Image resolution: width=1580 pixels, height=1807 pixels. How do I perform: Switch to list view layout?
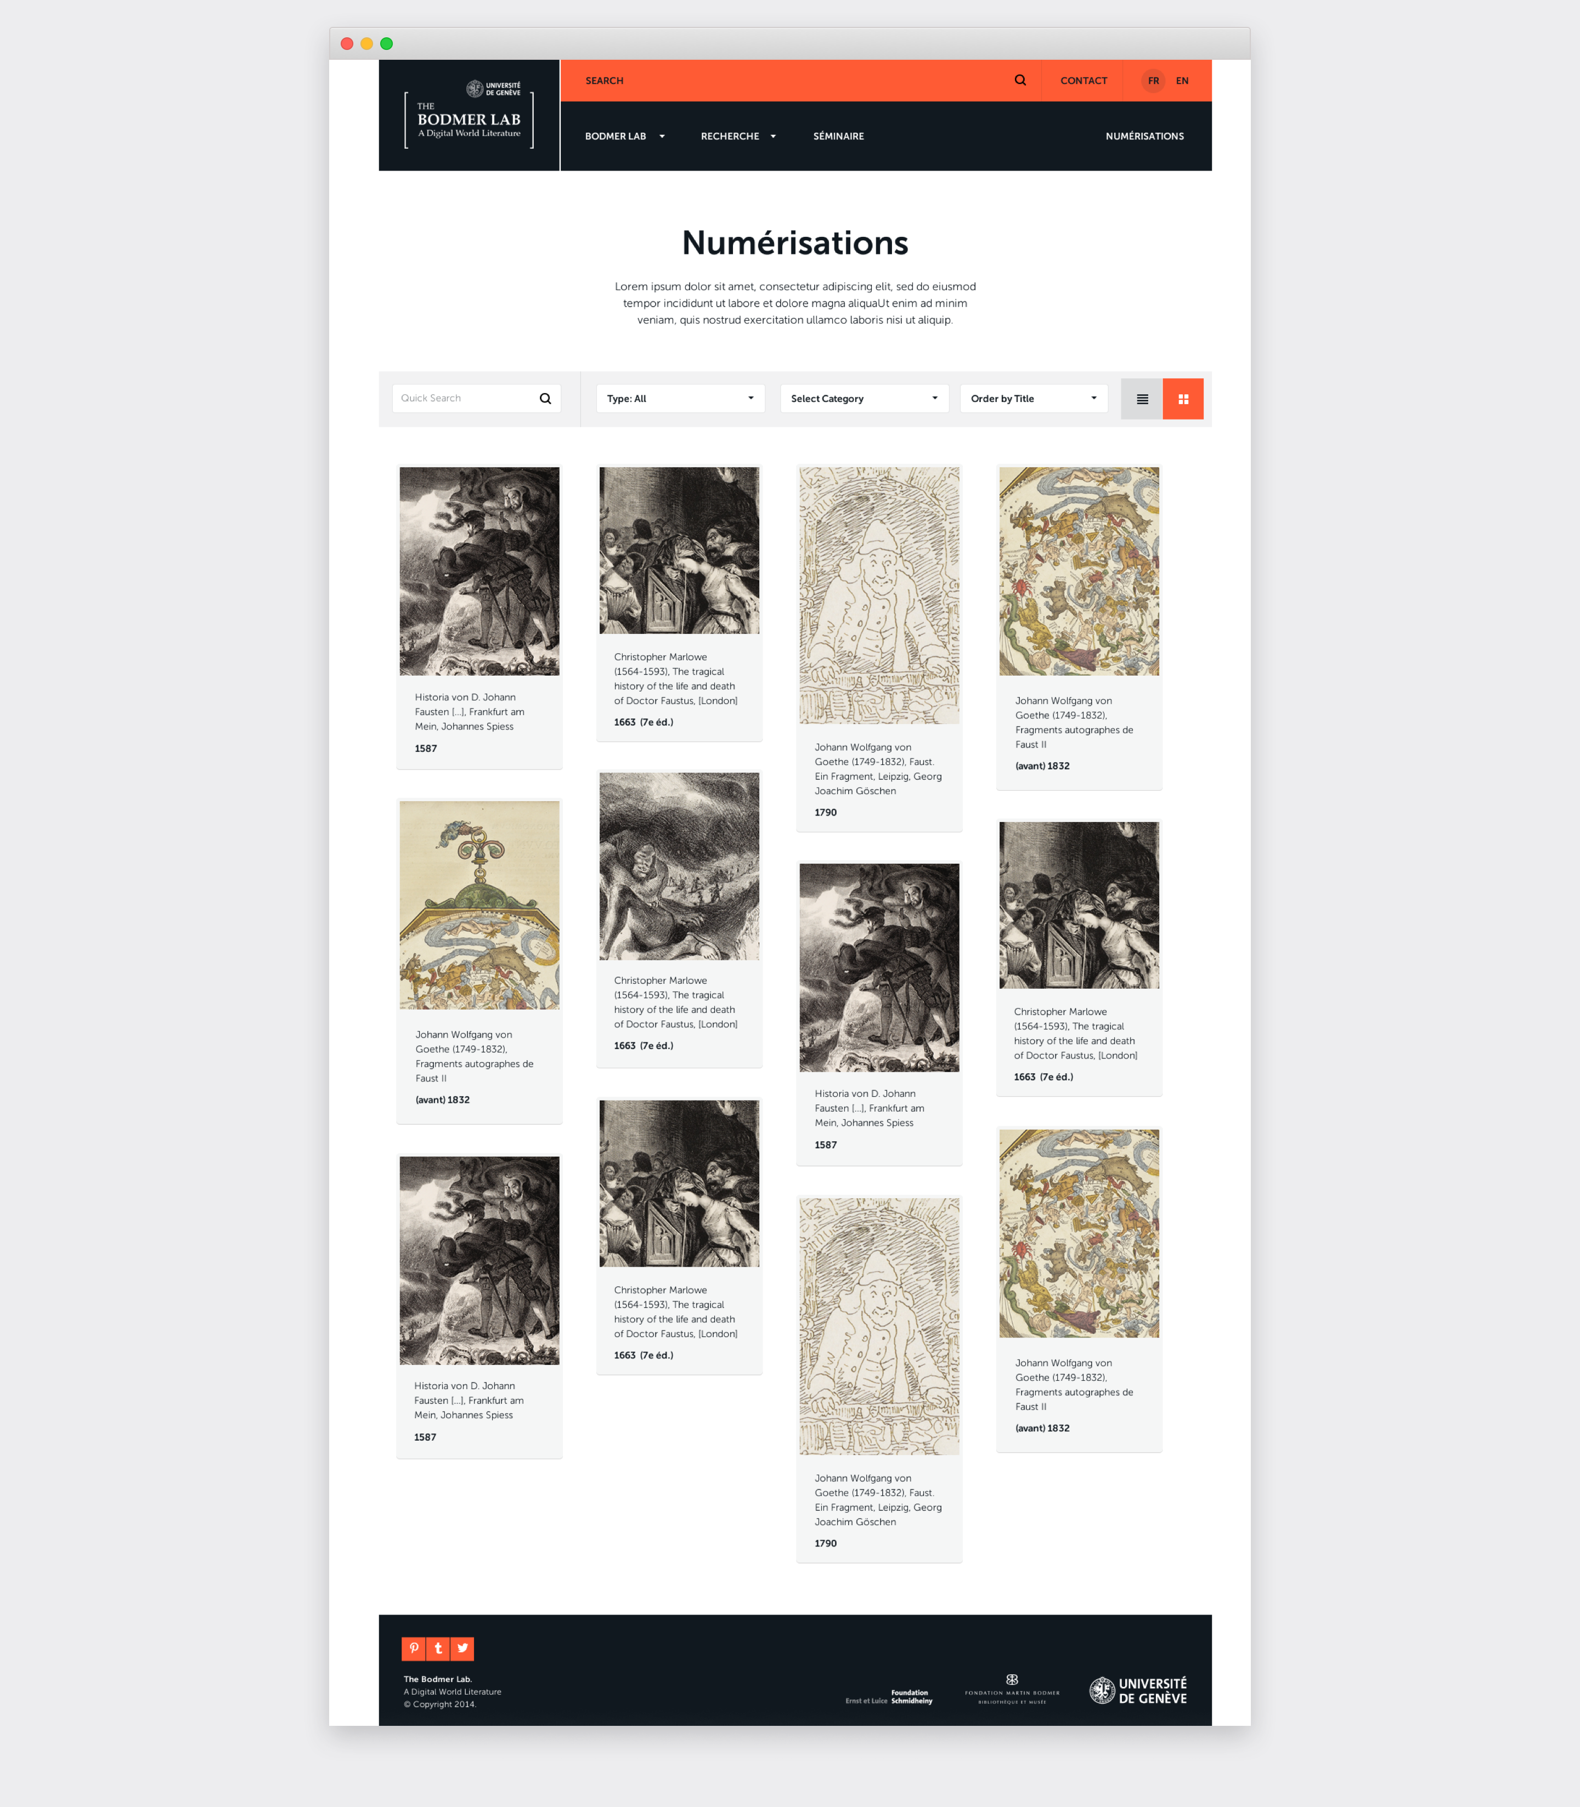[x=1142, y=399]
